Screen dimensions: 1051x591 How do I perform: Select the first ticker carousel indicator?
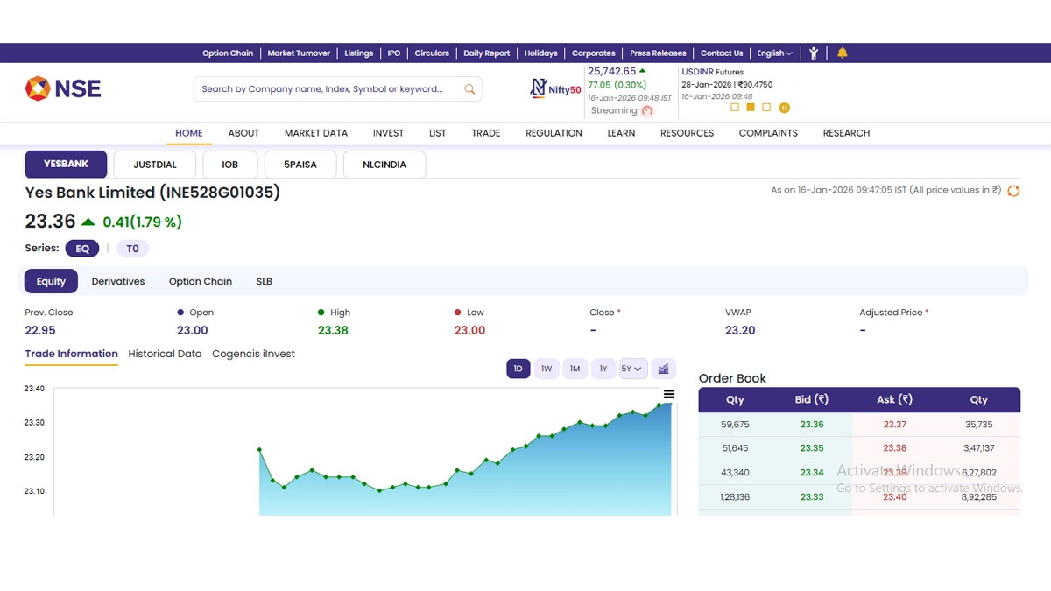(735, 108)
